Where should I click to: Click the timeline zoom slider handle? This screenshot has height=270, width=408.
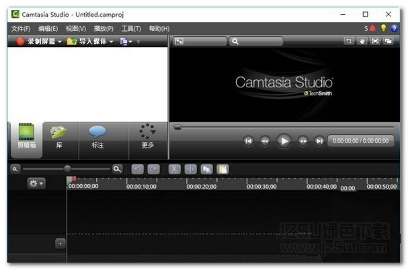coord(67,169)
